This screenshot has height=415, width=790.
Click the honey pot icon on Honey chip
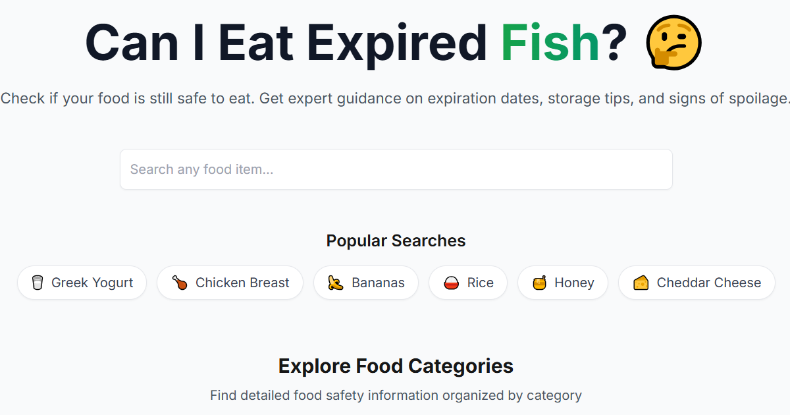coord(542,282)
